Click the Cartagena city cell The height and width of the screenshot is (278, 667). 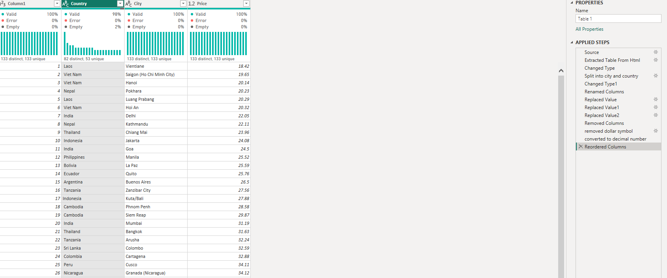coord(156,256)
